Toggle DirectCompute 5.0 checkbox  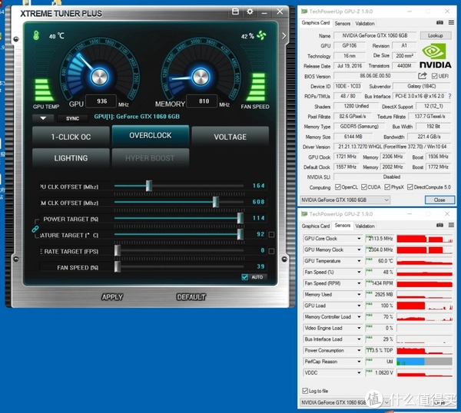[410, 187]
